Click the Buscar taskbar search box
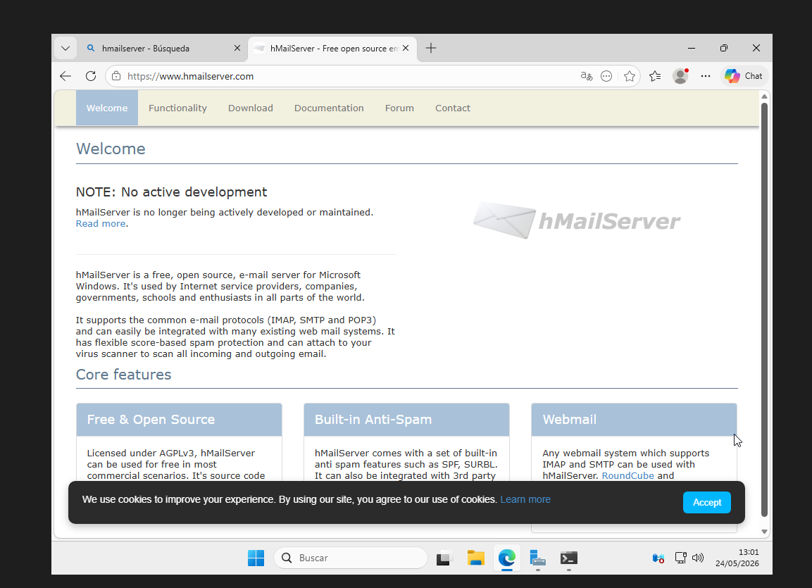Image resolution: width=812 pixels, height=588 pixels. coord(351,558)
